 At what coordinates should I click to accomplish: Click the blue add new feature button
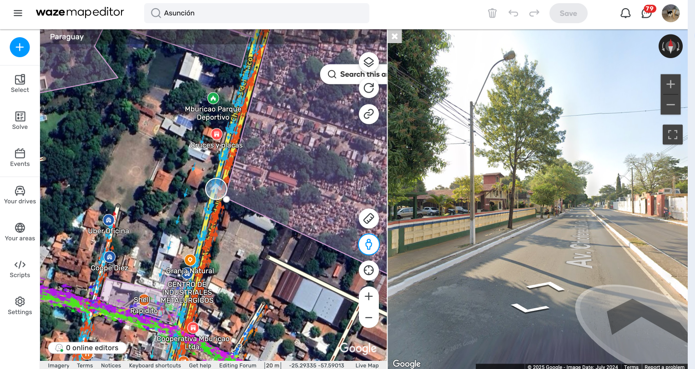tap(20, 47)
